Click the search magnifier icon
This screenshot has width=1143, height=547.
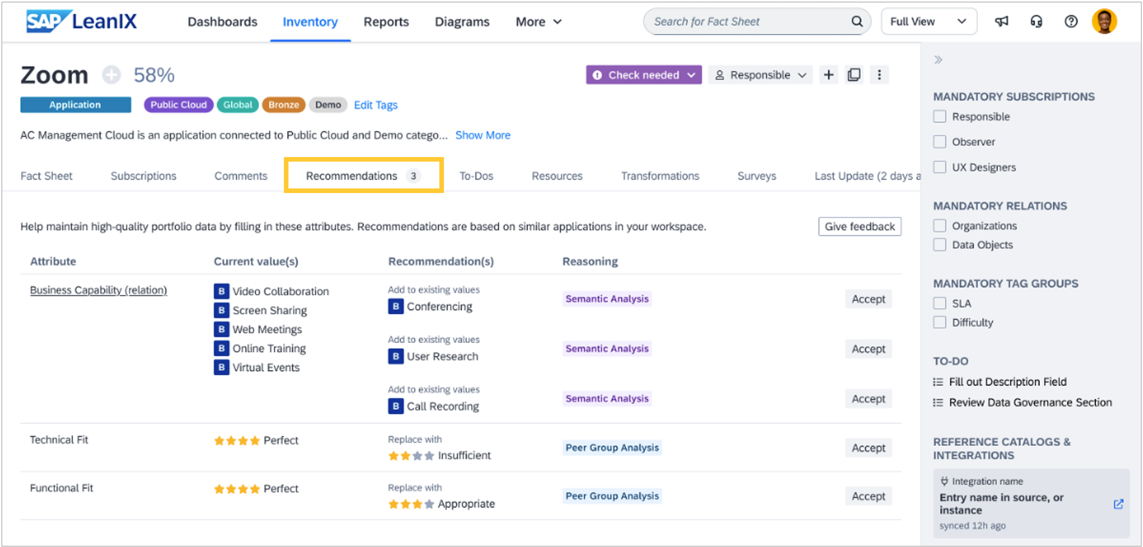(857, 21)
